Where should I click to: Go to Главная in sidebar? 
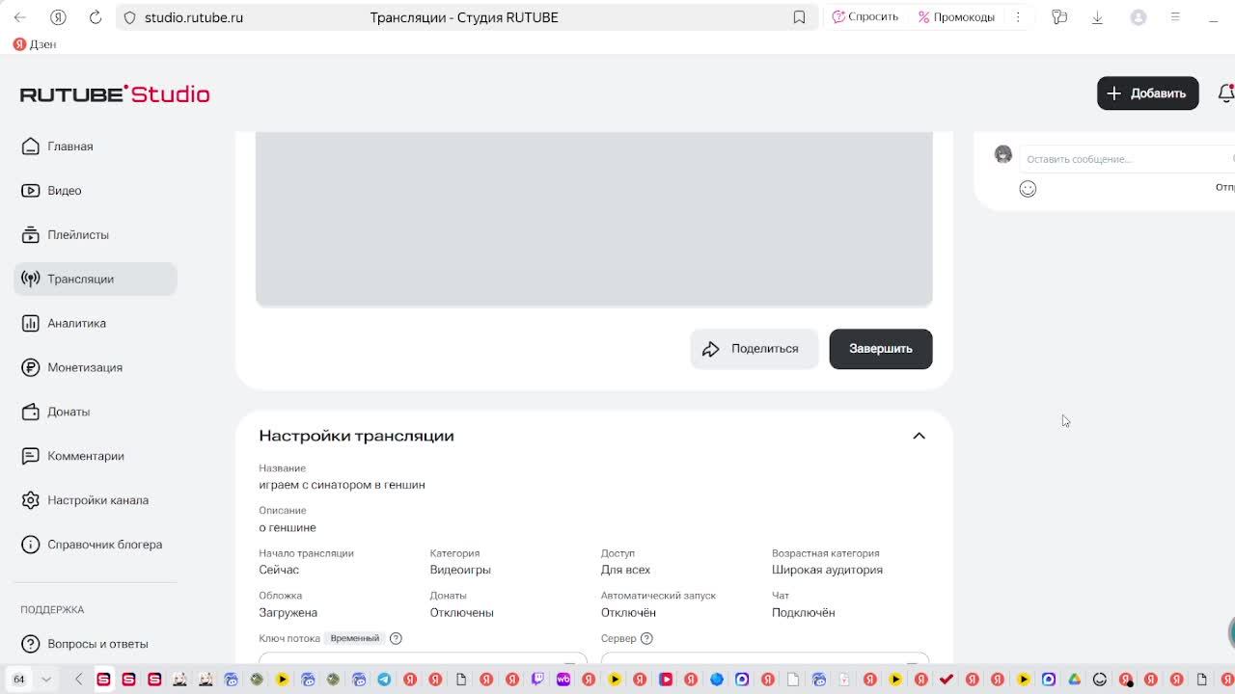(95, 147)
